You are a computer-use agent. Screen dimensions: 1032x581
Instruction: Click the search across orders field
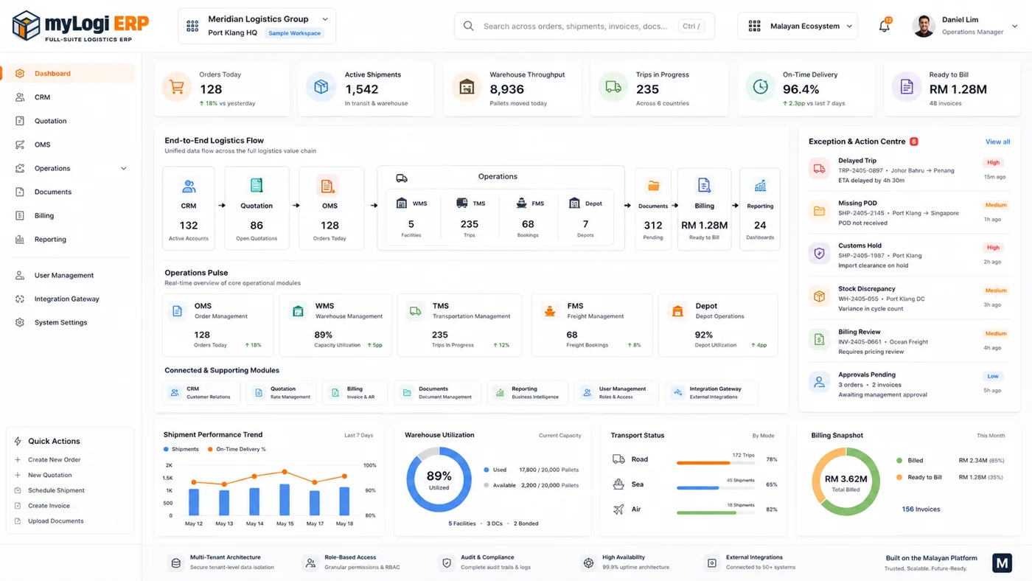click(584, 26)
